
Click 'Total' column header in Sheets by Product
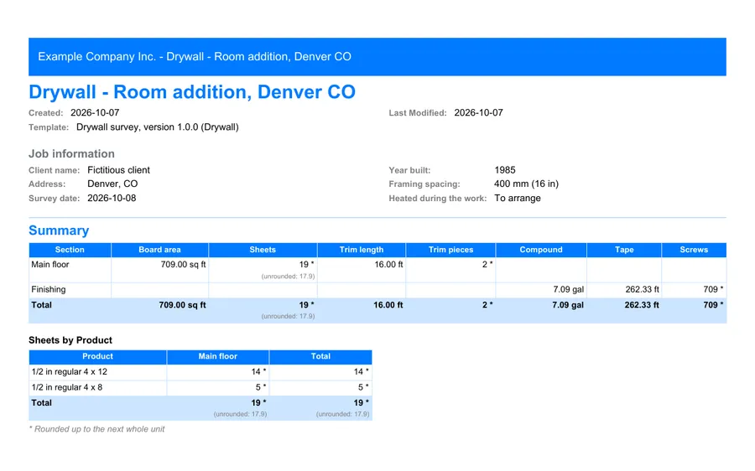320,356
